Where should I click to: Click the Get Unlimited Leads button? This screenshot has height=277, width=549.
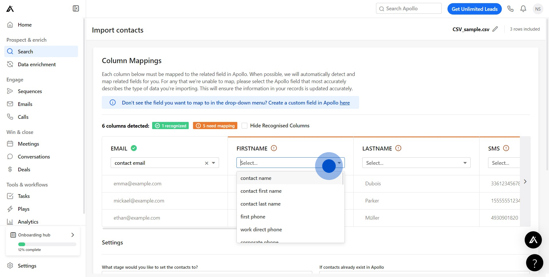[474, 9]
